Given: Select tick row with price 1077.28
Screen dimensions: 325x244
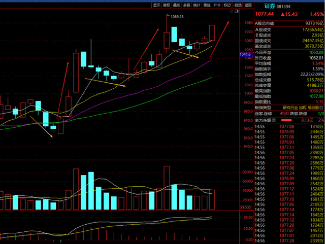Looking at the screenshot, I should 289,240.
